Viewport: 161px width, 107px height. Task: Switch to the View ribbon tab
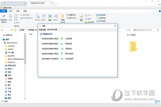[25, 11]
